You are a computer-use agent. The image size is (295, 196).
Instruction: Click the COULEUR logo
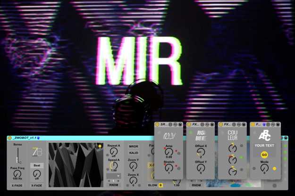coord(233,135)
